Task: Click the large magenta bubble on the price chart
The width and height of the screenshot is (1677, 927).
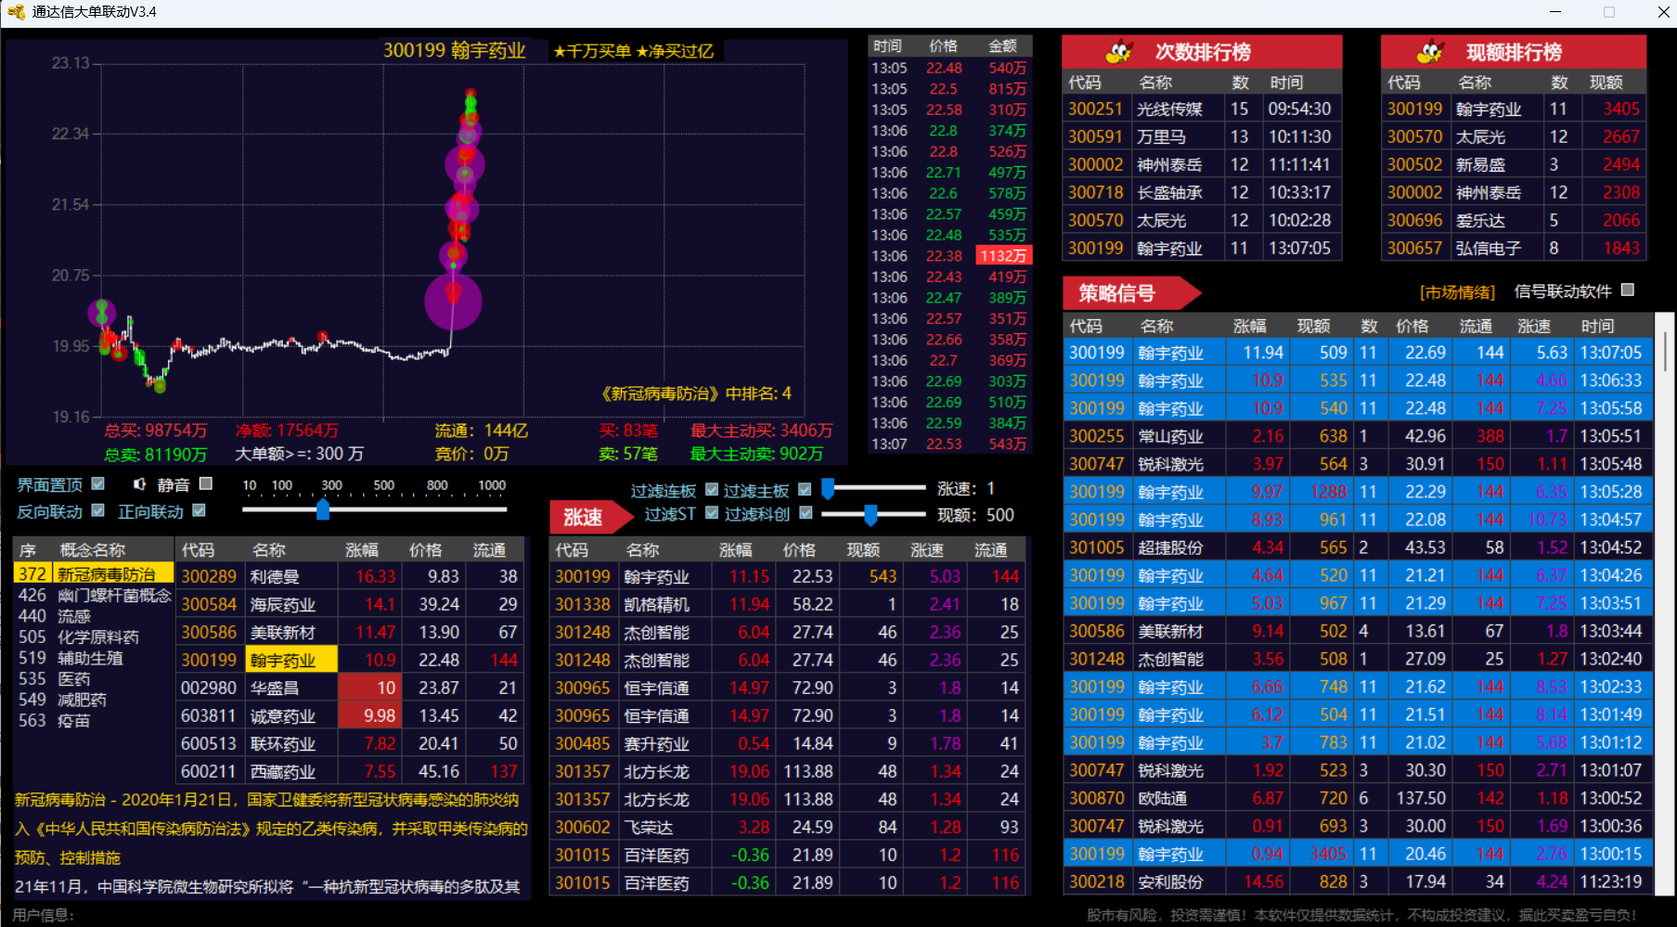Action: (453, 301)
